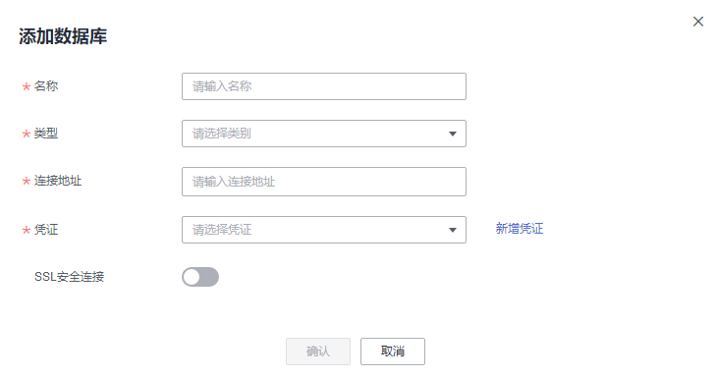The width and height of the screenshot is (715, 379).
Task: Click the 凭证 field label
Action: [x=46, y=230]
